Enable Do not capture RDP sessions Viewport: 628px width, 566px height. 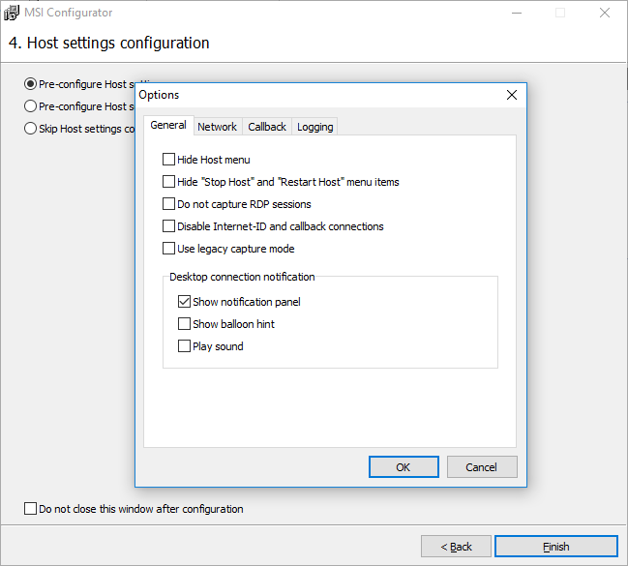(169, 204)
